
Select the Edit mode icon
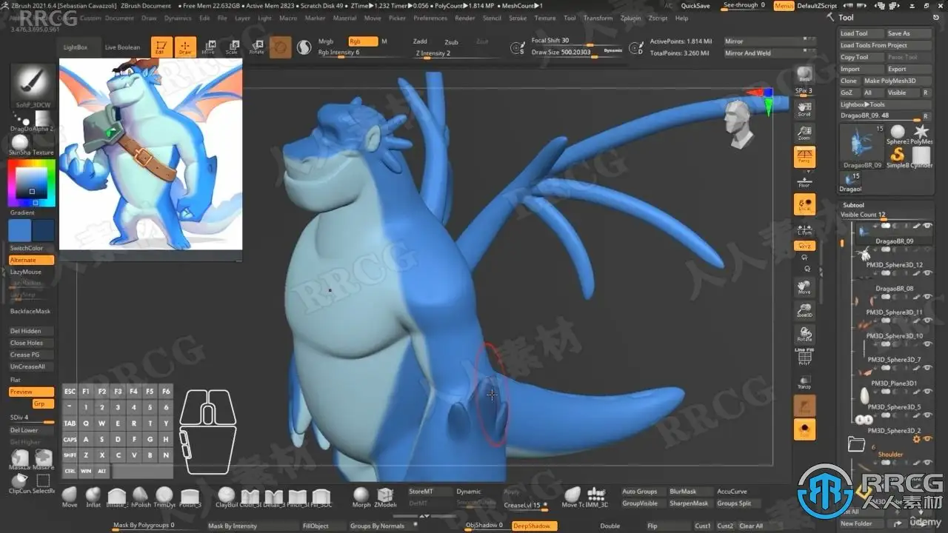(161, 47)
